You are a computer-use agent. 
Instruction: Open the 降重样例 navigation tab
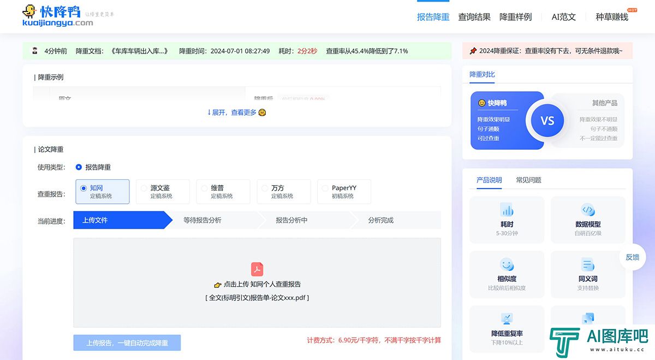click(x=516, y=17)
